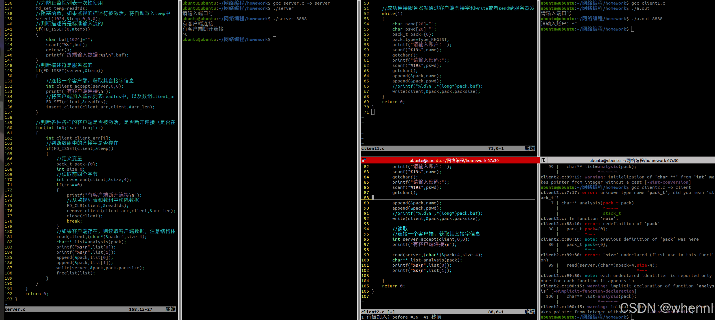Place cursor on line 168 int size=0
This screenshot has width=715, height=320.
pyautogui.click(x=71, y=169)
